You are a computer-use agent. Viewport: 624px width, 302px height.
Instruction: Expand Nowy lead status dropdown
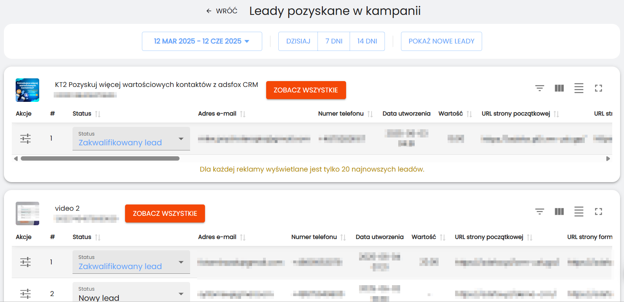pyautogui.click(x=181, y=294)
